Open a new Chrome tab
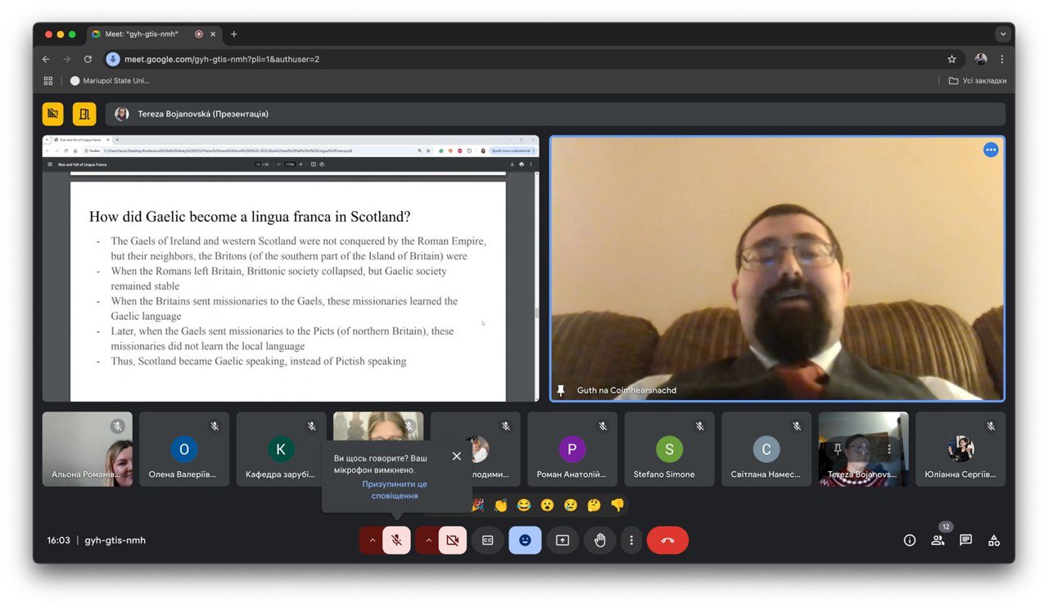 click(x=234, y=34)
